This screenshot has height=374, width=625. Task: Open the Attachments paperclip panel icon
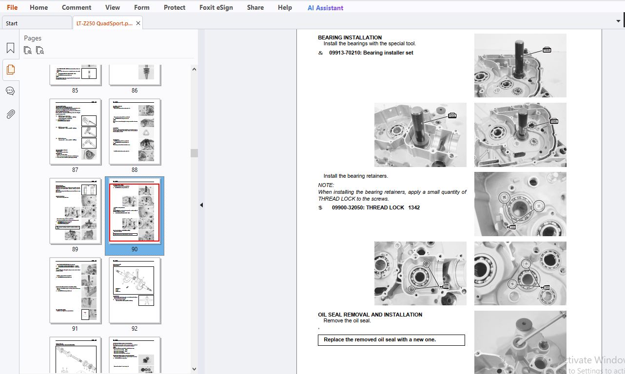(x=10, y=114)
